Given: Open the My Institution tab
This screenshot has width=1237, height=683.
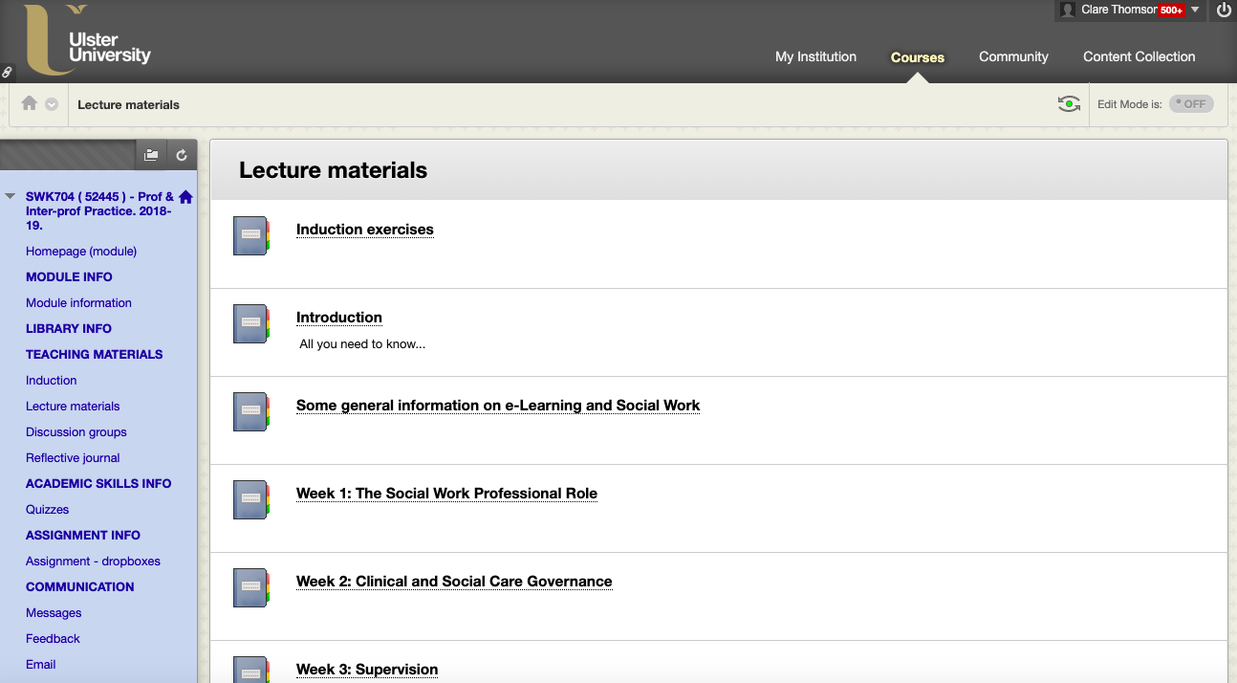Looking at the screenshot, I should [815, 56].
